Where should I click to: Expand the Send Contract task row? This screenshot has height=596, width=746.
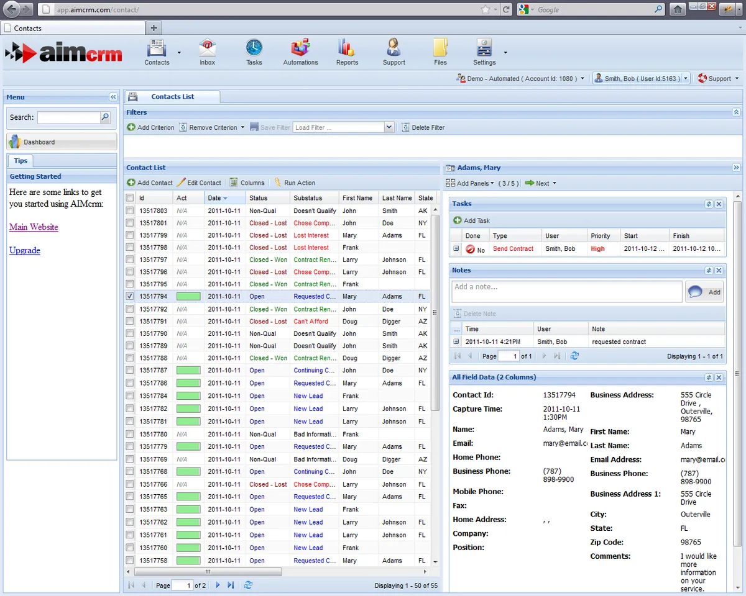tap(456, 248)
